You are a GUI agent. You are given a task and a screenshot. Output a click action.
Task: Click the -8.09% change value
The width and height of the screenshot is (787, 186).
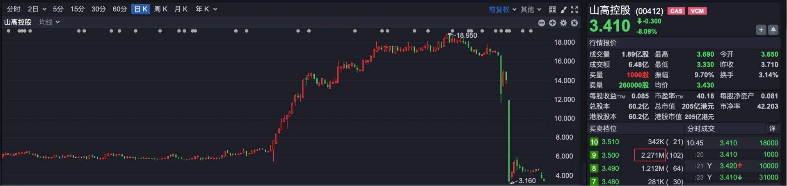647,32
